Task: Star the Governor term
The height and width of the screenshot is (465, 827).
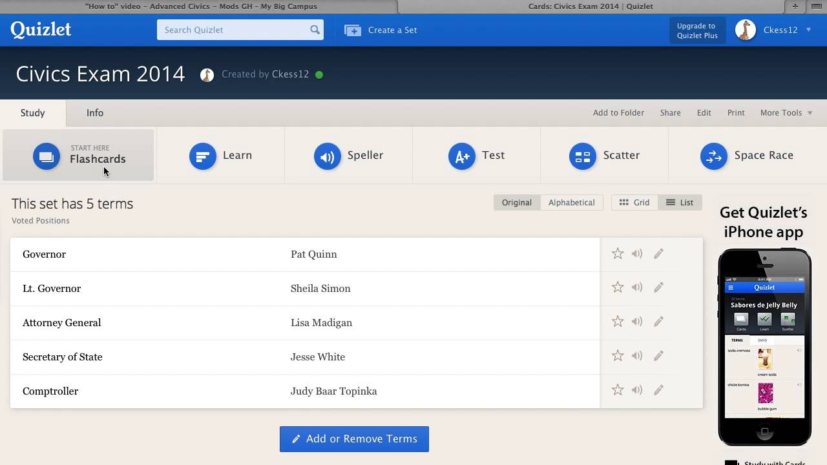Action: point(618,254)
